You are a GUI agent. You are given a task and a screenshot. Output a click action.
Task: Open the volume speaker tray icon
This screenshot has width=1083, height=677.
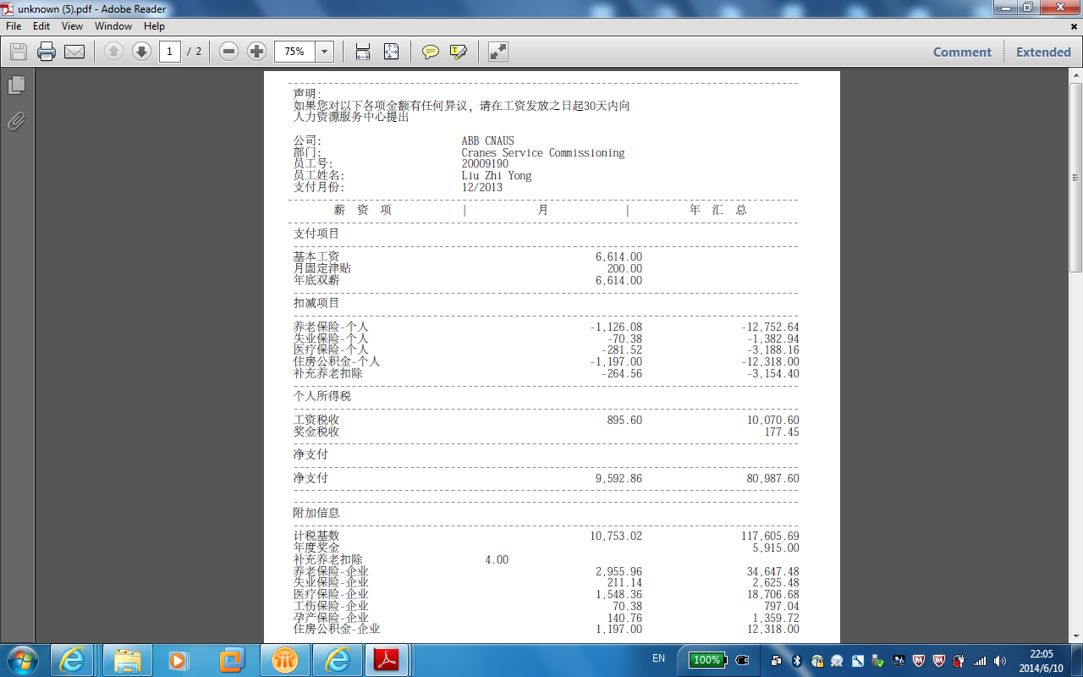1000,660
